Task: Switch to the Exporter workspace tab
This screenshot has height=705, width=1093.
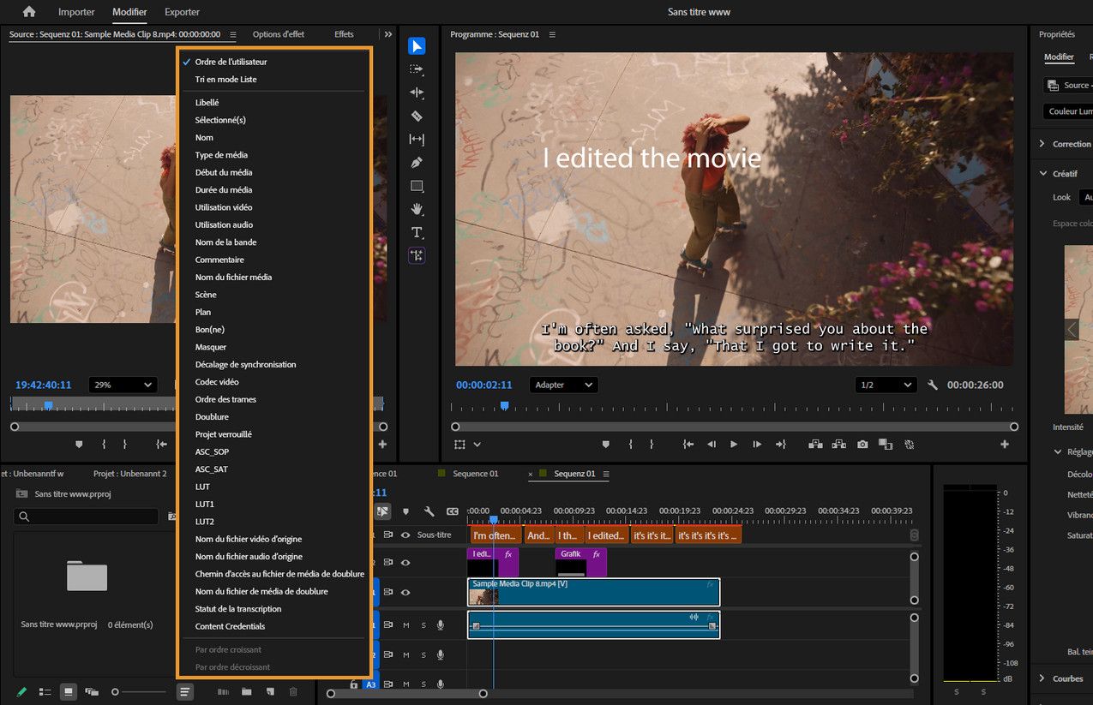Action: (x=182, y=12)
